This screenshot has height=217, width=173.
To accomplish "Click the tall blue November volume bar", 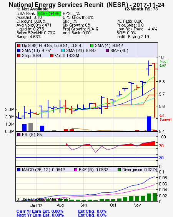I will (149, 124).
